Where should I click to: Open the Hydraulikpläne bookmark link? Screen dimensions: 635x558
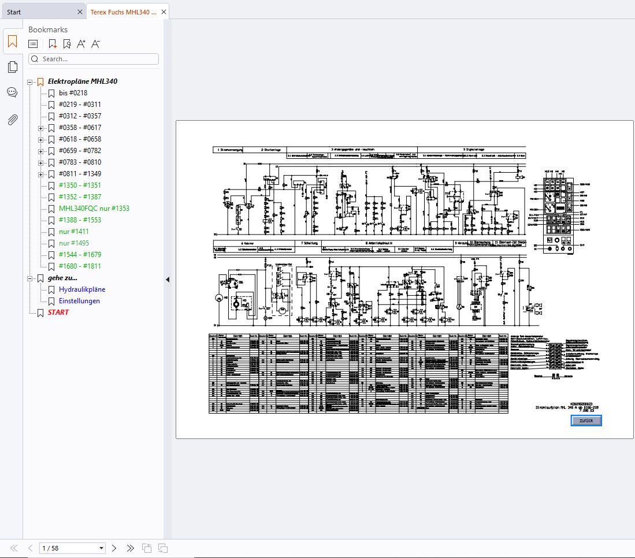coord(82,289)
